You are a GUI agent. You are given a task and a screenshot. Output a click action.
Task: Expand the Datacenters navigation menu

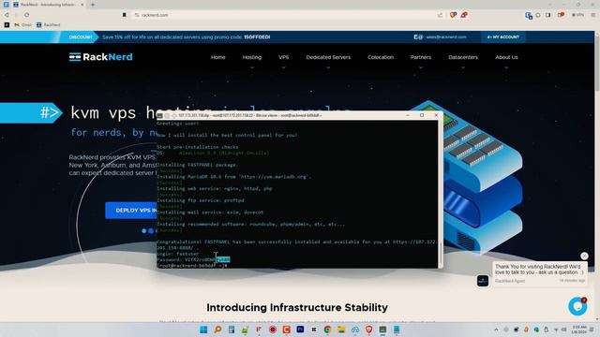tap(463, 57)
